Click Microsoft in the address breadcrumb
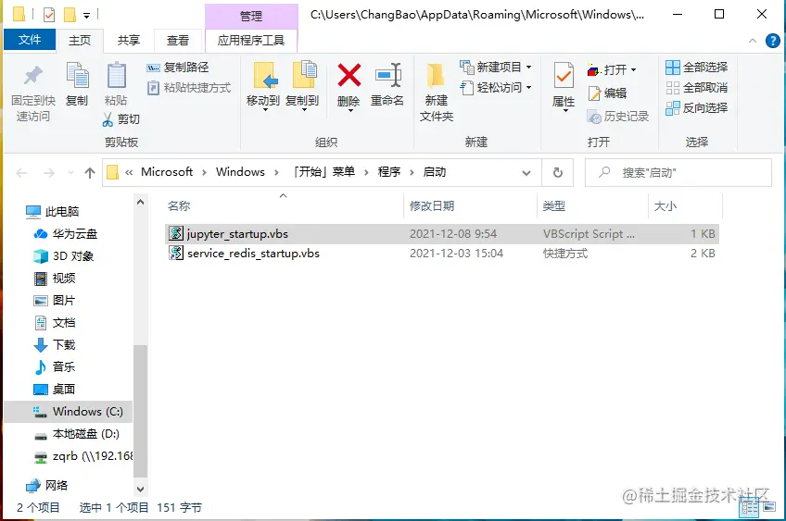 pyautogui.click(x=167, y=172)
